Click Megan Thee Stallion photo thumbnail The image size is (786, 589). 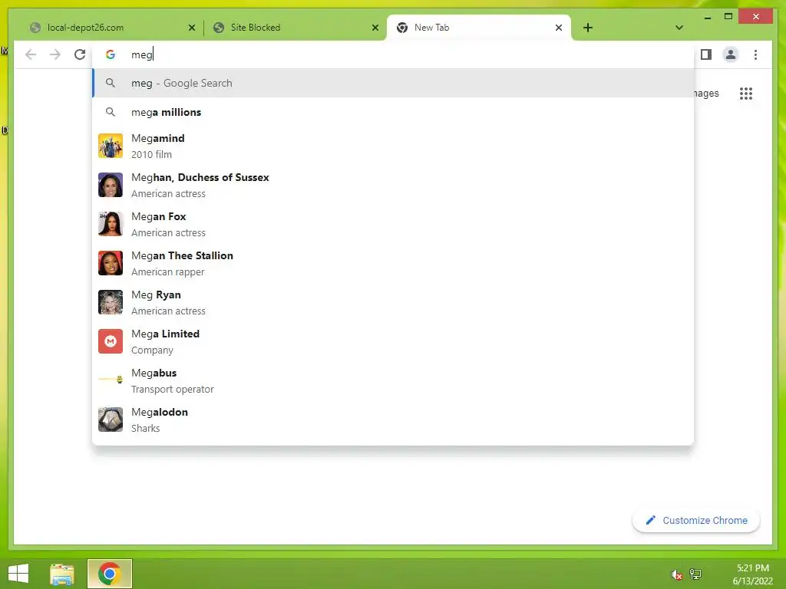tap(111, 263)
